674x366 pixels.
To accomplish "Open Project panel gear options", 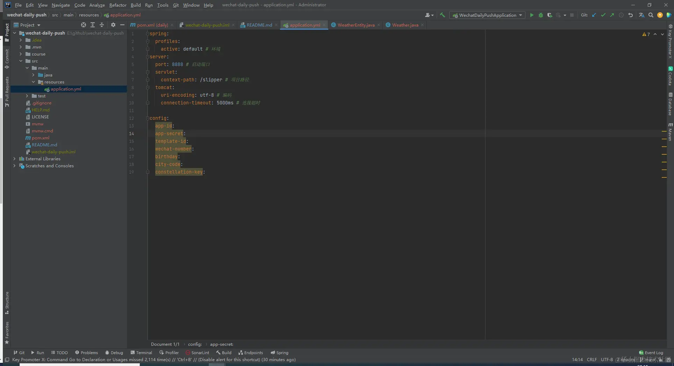I will pos(113,25).
